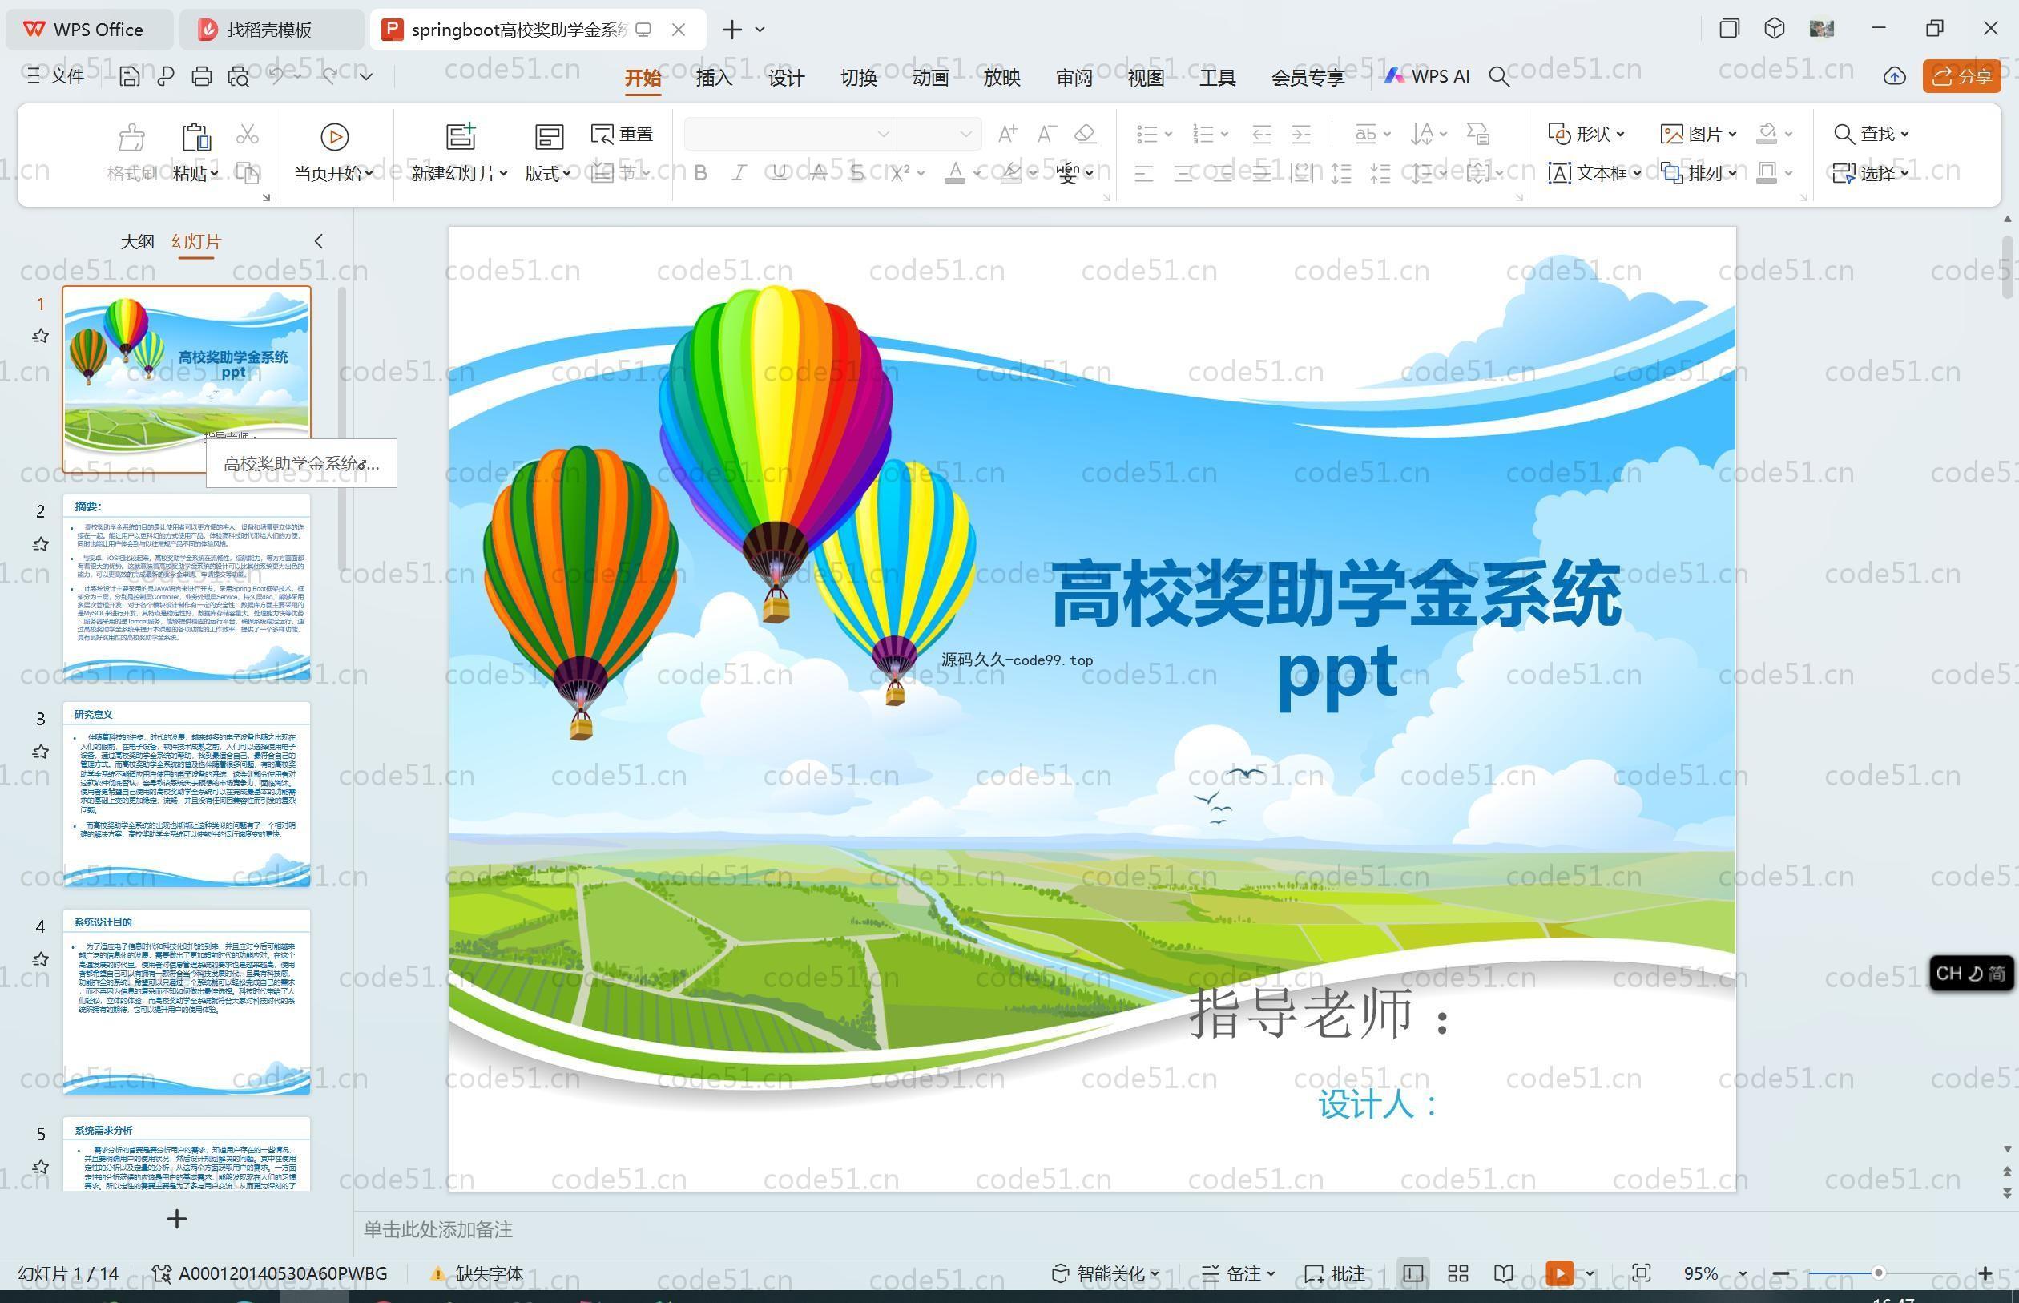This screenshot has height=1303, width=2019.
Task: Open the font name dropdown
Action: click(883, 134)
